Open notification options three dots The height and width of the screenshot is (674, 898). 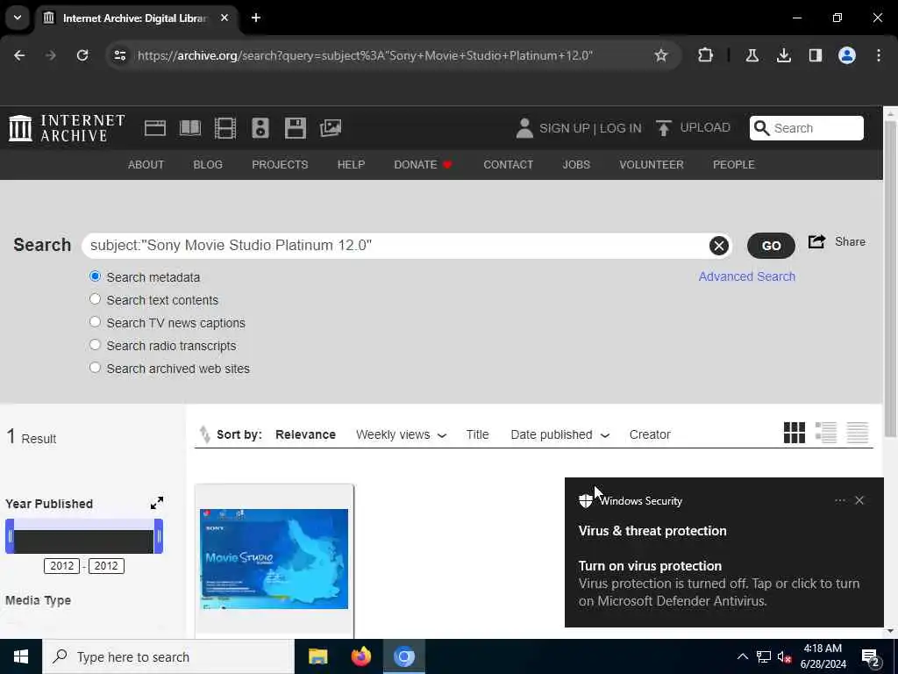(839, 500)
